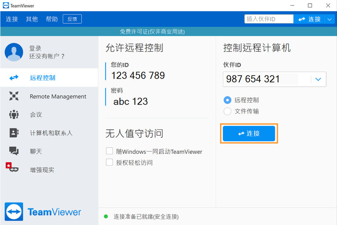This screenshot has height=225, width=337.
Task: Open the 聊天 chat bubbles icon
Action: [14, 151]
